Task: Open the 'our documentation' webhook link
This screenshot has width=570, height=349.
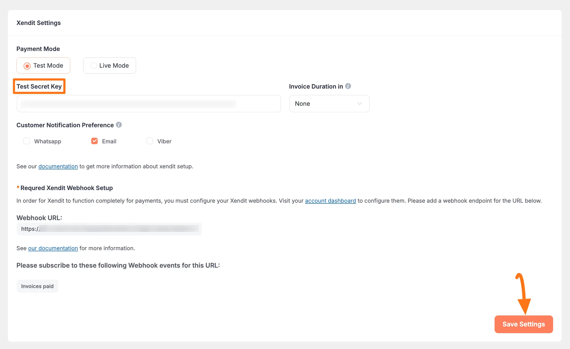Action: coord(53,248)
